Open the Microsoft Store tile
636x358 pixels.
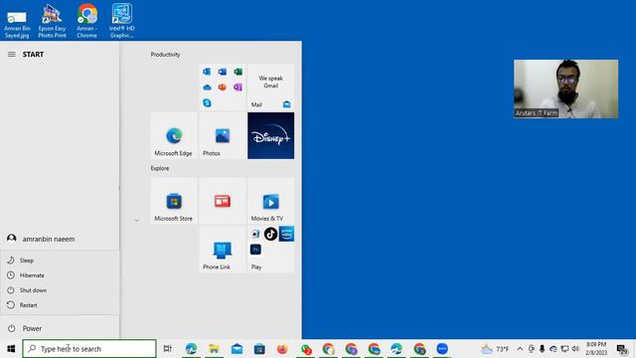[174, 201]
